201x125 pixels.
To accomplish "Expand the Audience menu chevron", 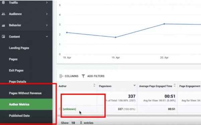I will (47, 14).
